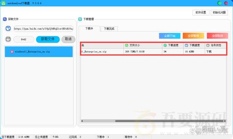Image resolution: width=233 pixels, height=139 pixels.
Task: Open 软件设置 software settings
Action: pos(201,12)
